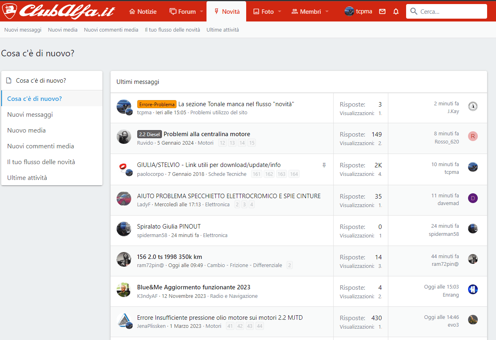Click the Ultimi messaggi heading
496x340 pixels.
(x=138, y=82)
